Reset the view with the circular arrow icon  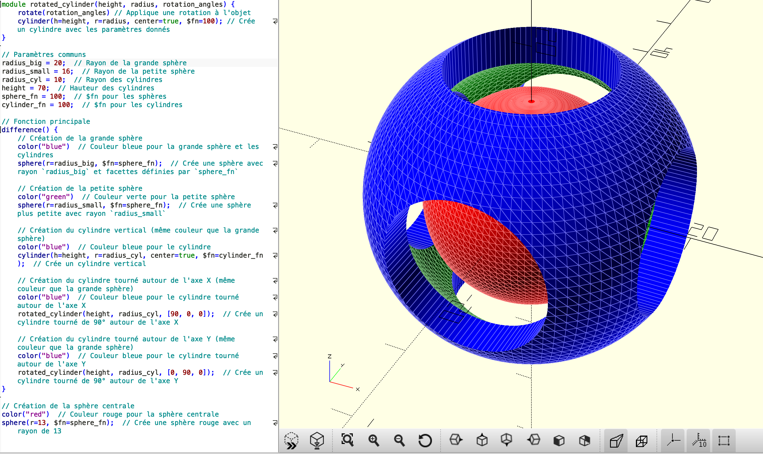coord(425,441)
